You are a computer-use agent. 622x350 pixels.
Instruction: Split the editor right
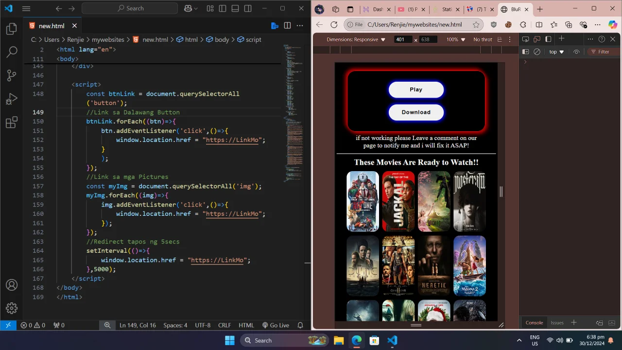tap(287, 26)
